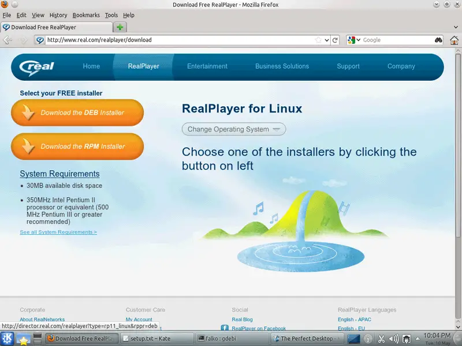Open the search engine selector dropdown
The height and width of the screenshot is (346, 462).
[x=354, y=40]
